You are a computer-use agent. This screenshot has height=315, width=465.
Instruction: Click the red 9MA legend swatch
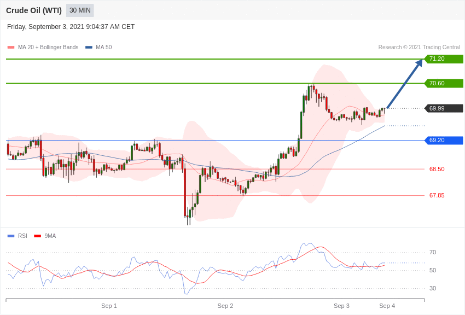[x=37, y=236]
